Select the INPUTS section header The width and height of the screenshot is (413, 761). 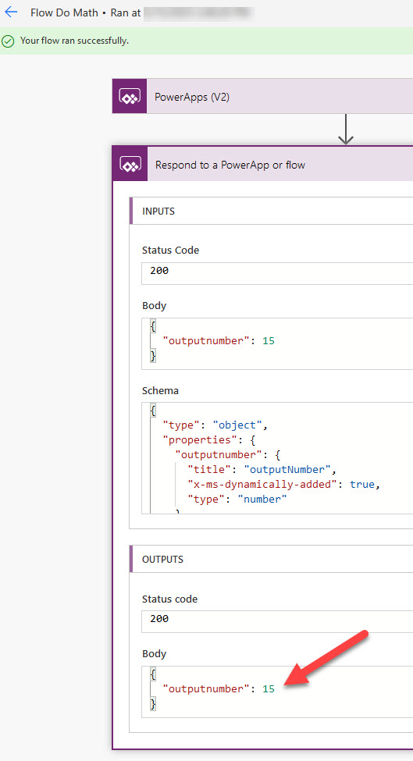point(271,211)
